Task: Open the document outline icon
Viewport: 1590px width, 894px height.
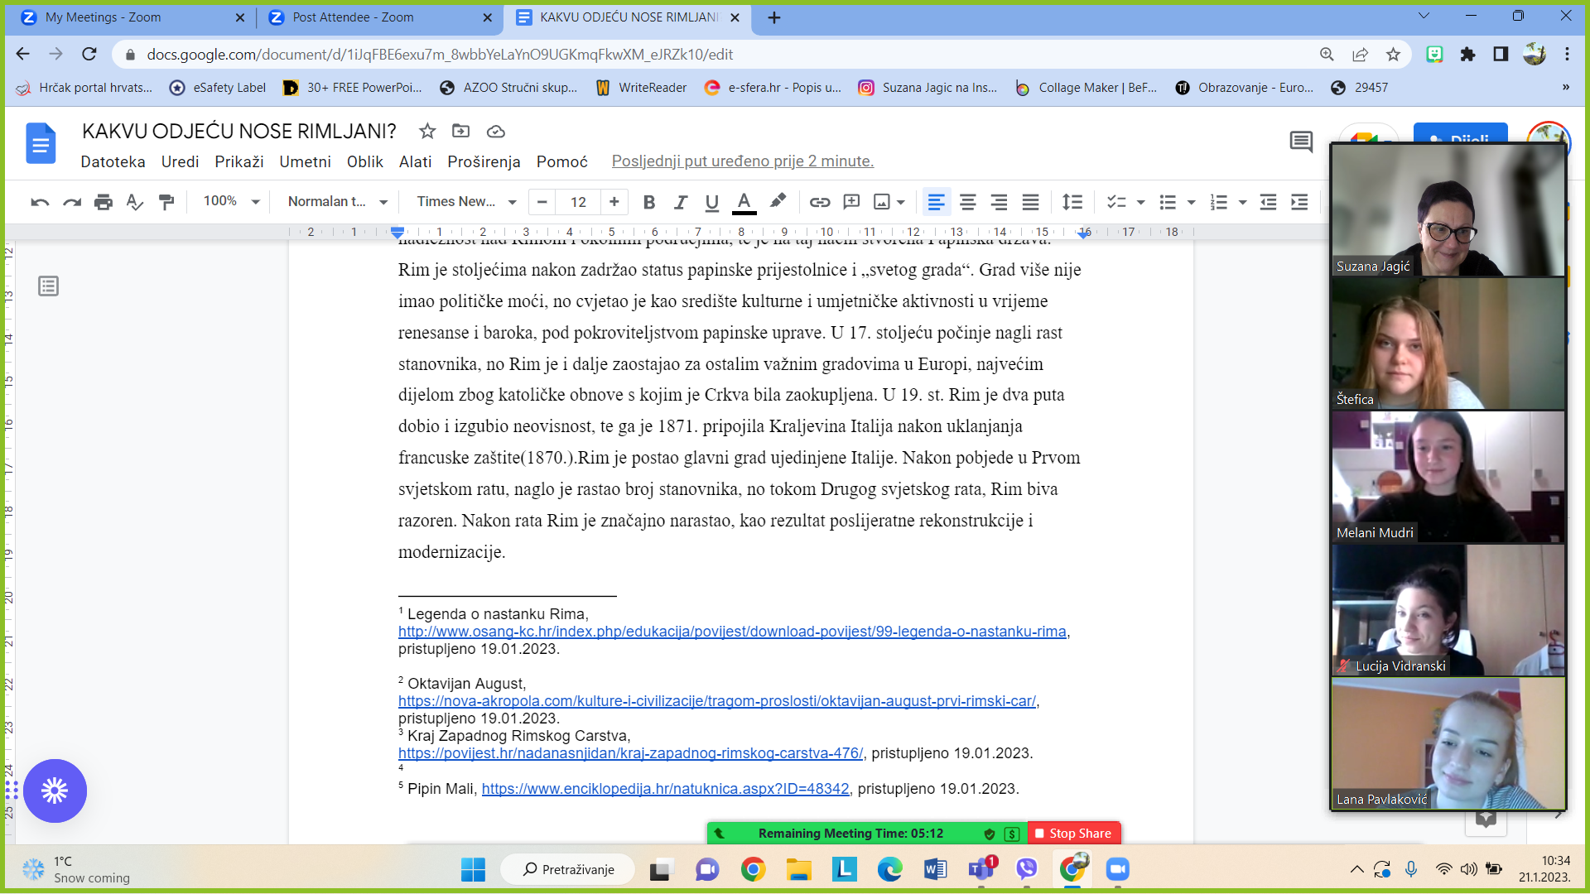Action: tap(48, 286)
